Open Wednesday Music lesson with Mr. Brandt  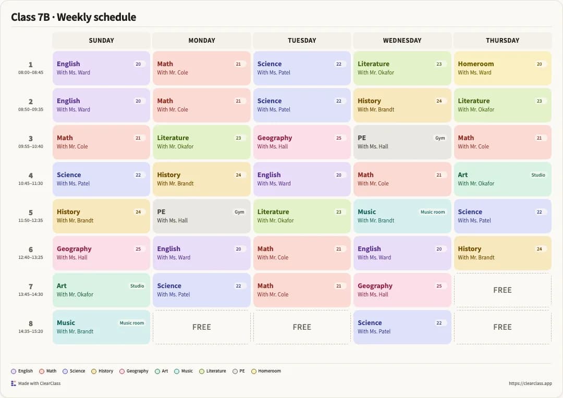402,216
